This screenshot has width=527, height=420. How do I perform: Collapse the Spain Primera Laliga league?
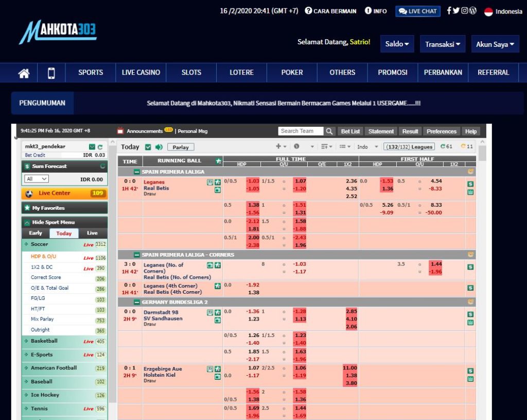(x=137, y=172)
